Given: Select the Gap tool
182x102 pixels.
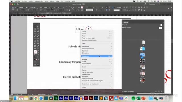Looking at the screenshot, I should point(38,29).
